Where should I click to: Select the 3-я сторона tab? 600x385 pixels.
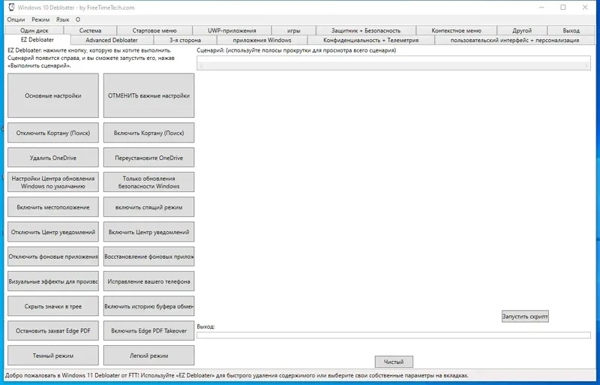(185, 40)
